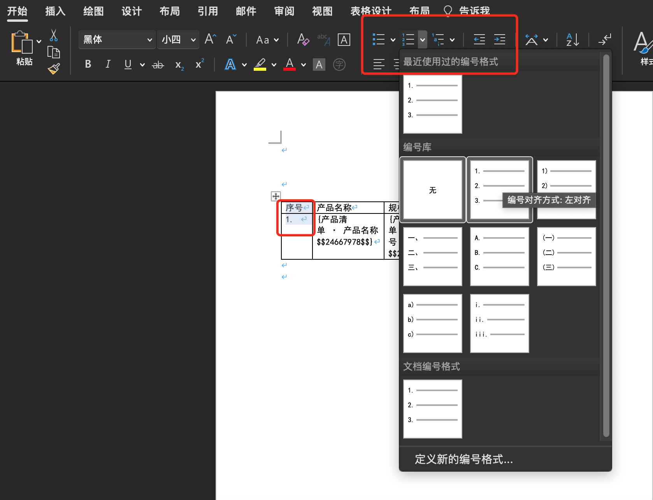653x500 pixels.
Task: Toggle underline formatting
Action: tap(128, 64)
